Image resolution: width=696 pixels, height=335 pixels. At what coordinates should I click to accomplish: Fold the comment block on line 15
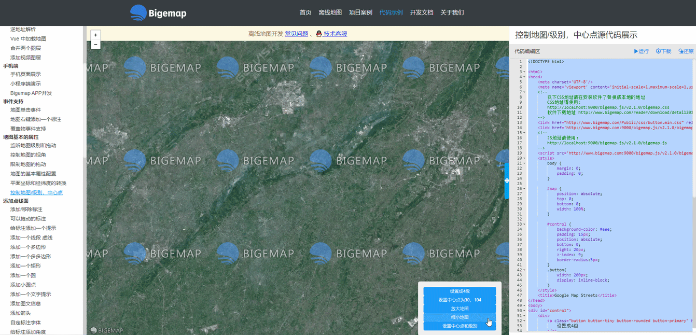pyautogui.click(x=525, y=133)
